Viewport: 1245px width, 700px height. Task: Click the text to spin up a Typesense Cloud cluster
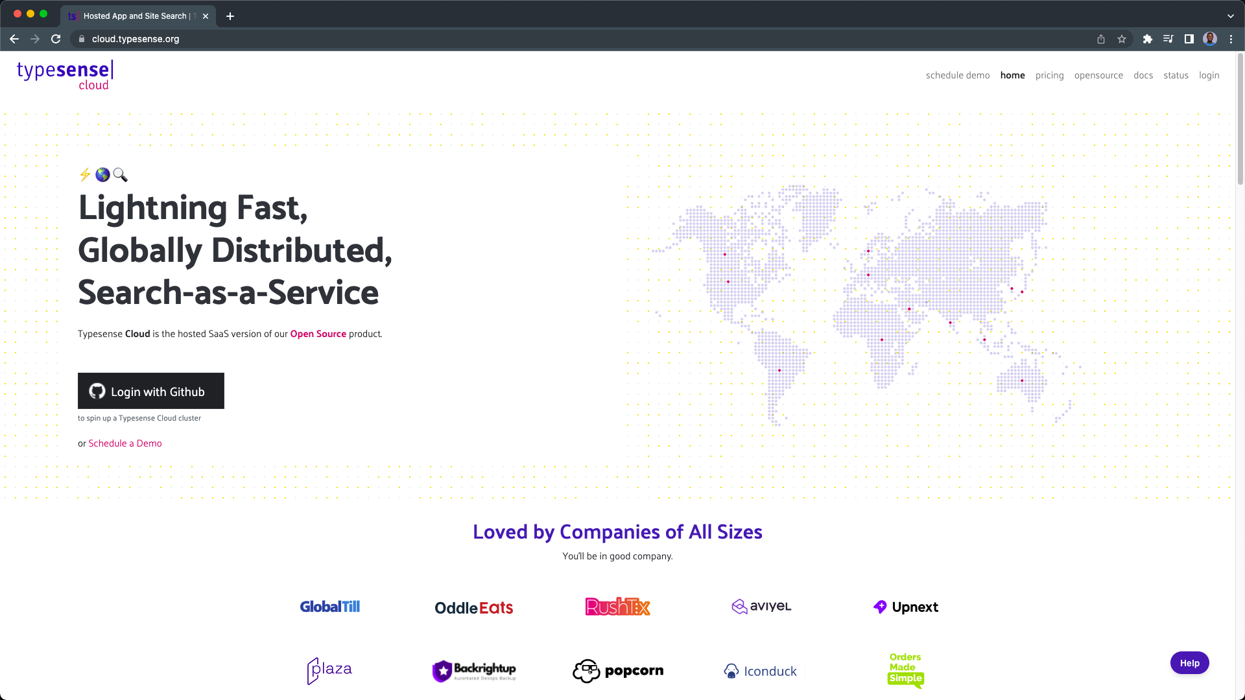click(x=139, y=418)
